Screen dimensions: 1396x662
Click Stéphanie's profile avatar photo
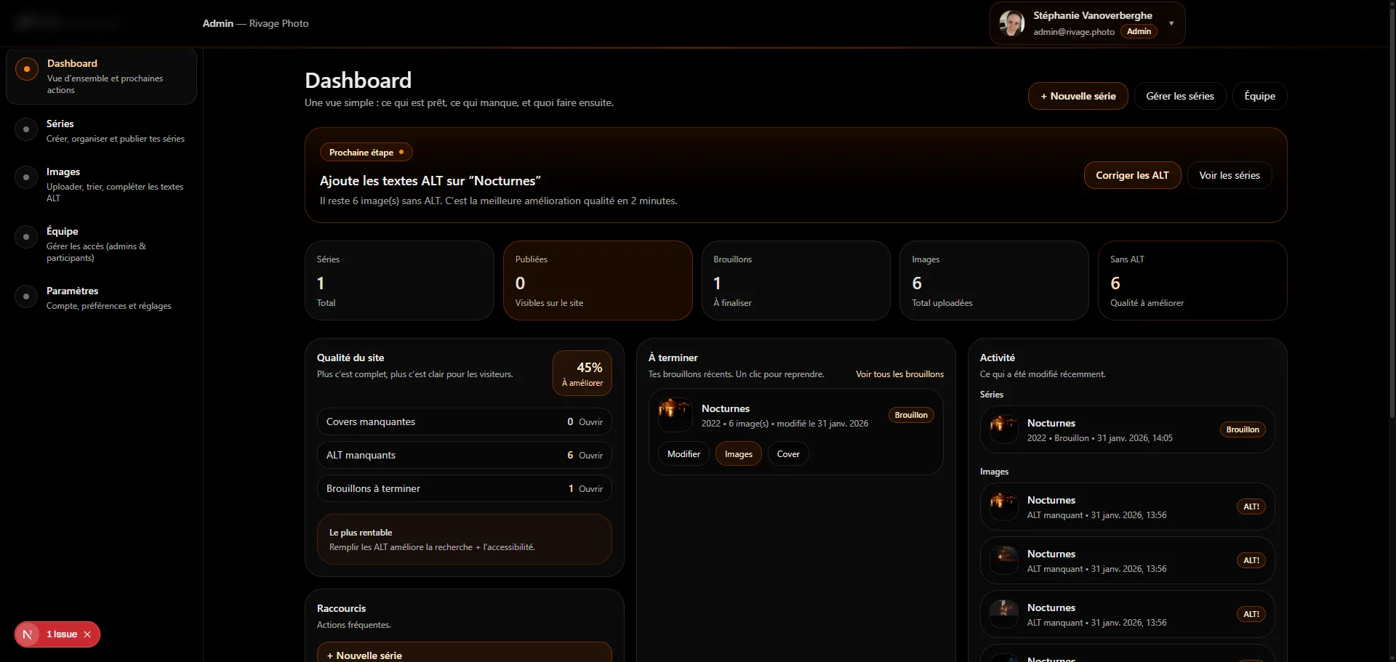tap(1011, 23)
